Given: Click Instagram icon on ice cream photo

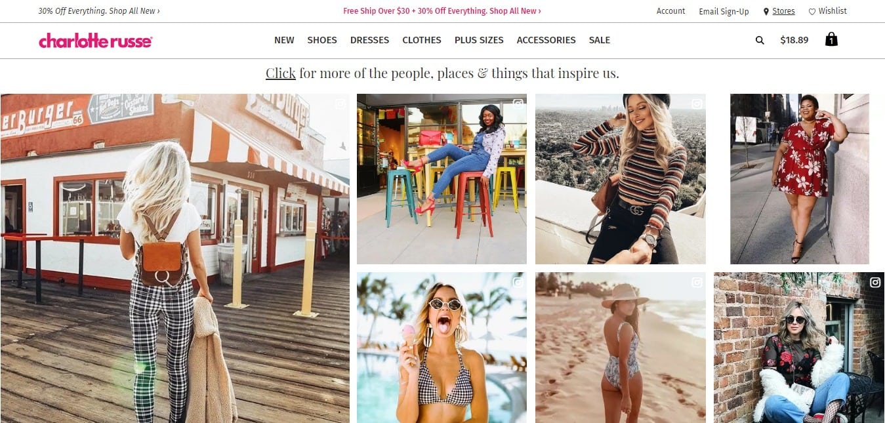Looking at the screenshot, I should click(x=518, y=283).
